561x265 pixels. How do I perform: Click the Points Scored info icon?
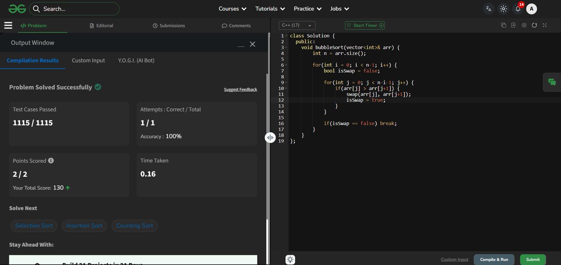pyautogui.click(x=51, y=160)
